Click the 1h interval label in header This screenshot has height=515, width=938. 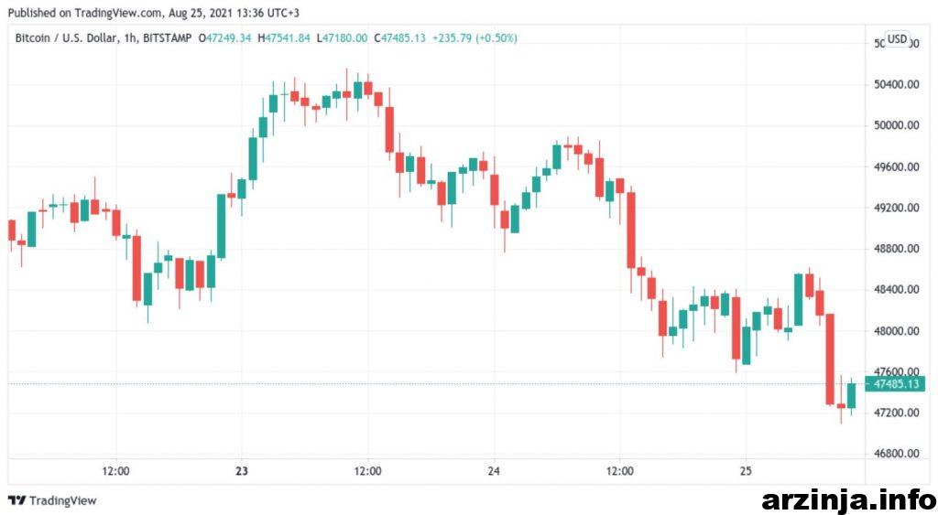[x=129, y=38]
